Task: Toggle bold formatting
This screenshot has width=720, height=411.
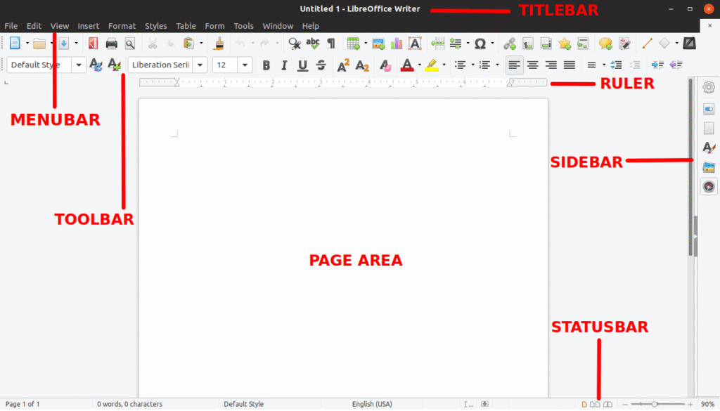Action: tap(266, 65)
